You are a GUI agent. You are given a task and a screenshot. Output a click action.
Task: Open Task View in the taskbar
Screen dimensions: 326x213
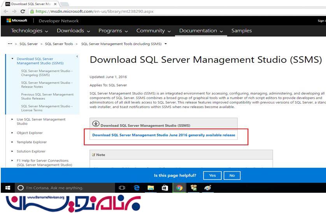click(122, 188)
